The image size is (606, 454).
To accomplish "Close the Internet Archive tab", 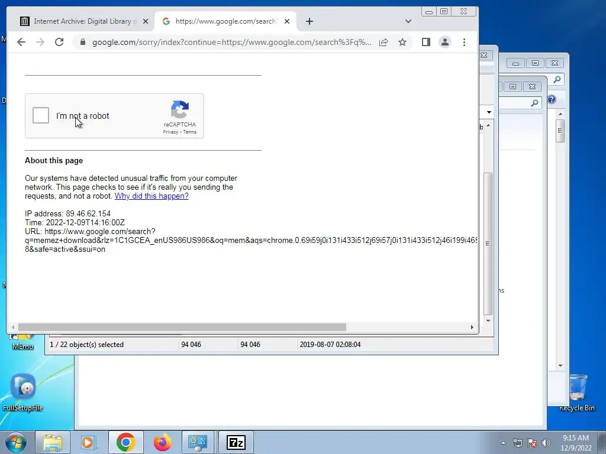I will pyautogui.click(x=146, y=21).
